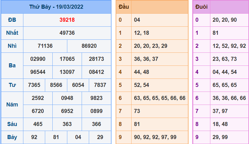Click the Bảy row label
Viewport: 249px width, 144px height.
12,137
